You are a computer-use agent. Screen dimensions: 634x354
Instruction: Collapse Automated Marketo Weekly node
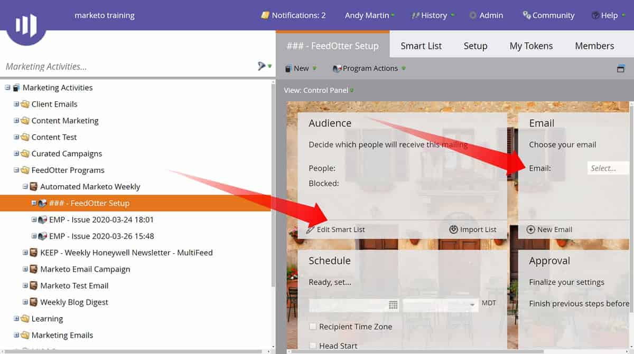25,187
